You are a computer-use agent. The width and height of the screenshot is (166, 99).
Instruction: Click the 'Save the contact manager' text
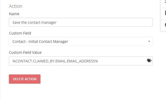click(34, 22)
